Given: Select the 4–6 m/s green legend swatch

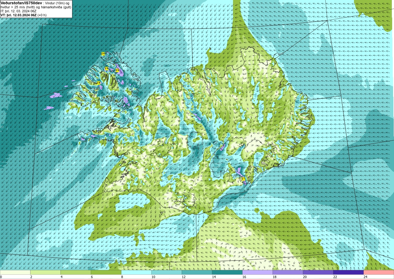Looking at the screenshot, I should [x=76, y=272].
